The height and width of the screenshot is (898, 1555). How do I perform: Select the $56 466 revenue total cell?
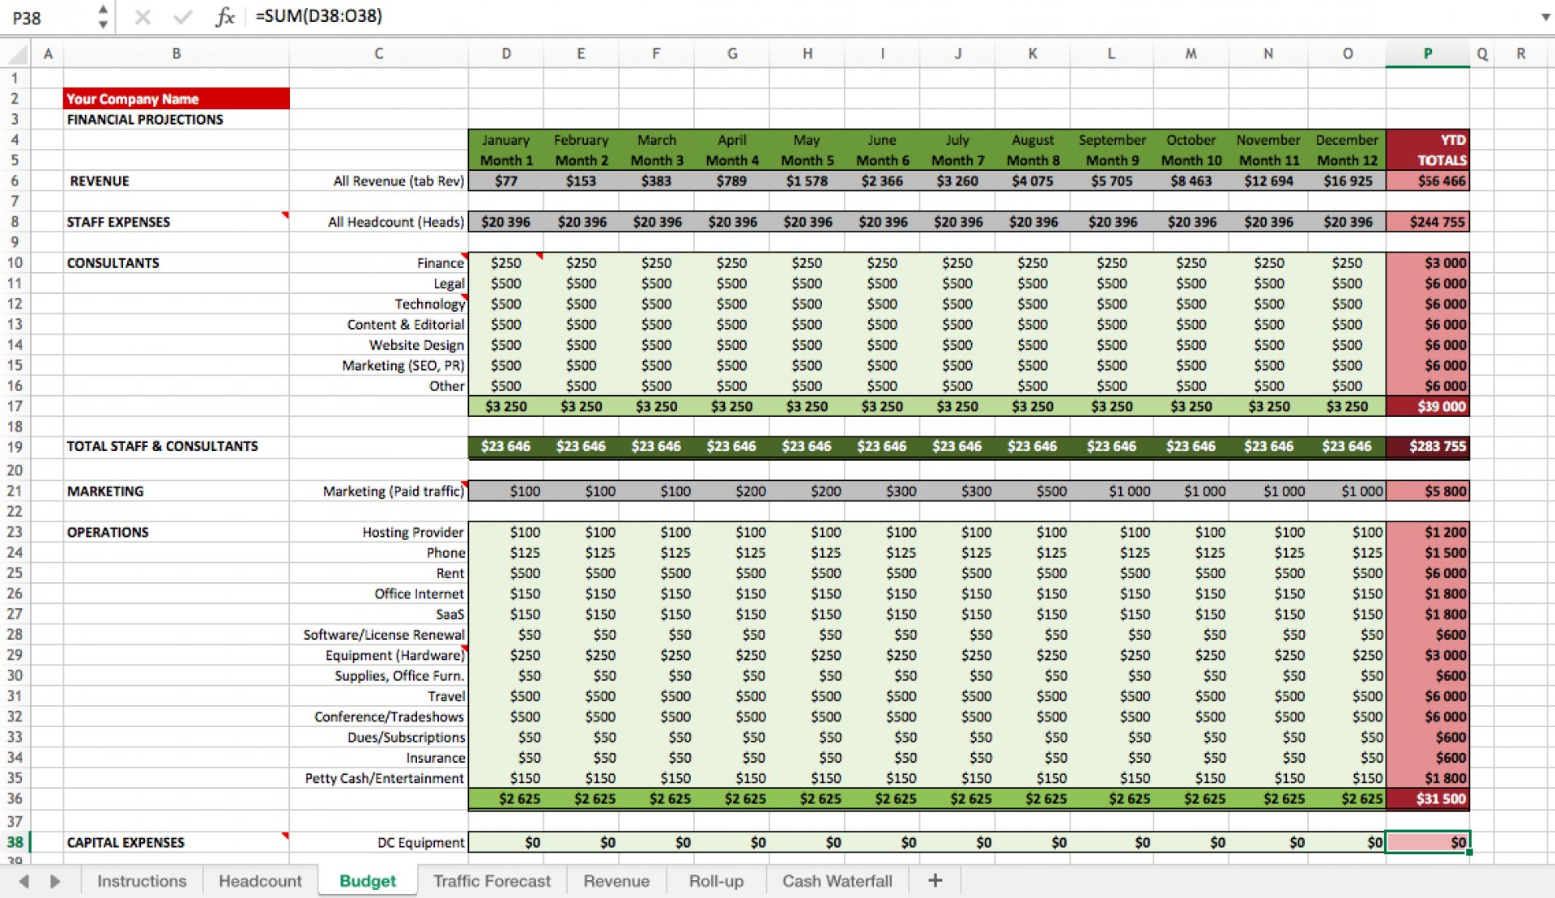pyautogui.click(x=1427, y=181)
